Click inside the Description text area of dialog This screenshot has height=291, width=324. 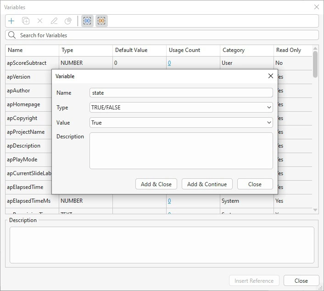[x=181, y=151]
